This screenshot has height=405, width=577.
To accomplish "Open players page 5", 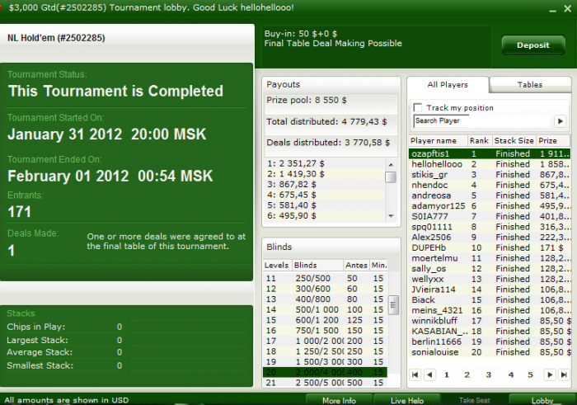I will [x=530, y=374].
